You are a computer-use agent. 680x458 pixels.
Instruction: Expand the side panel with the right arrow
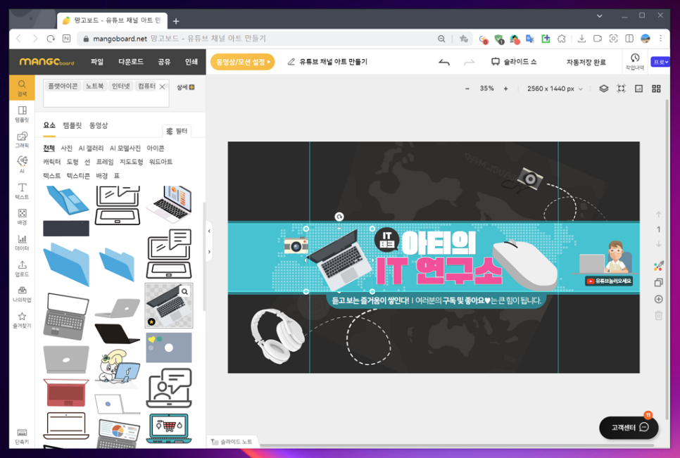209,252
